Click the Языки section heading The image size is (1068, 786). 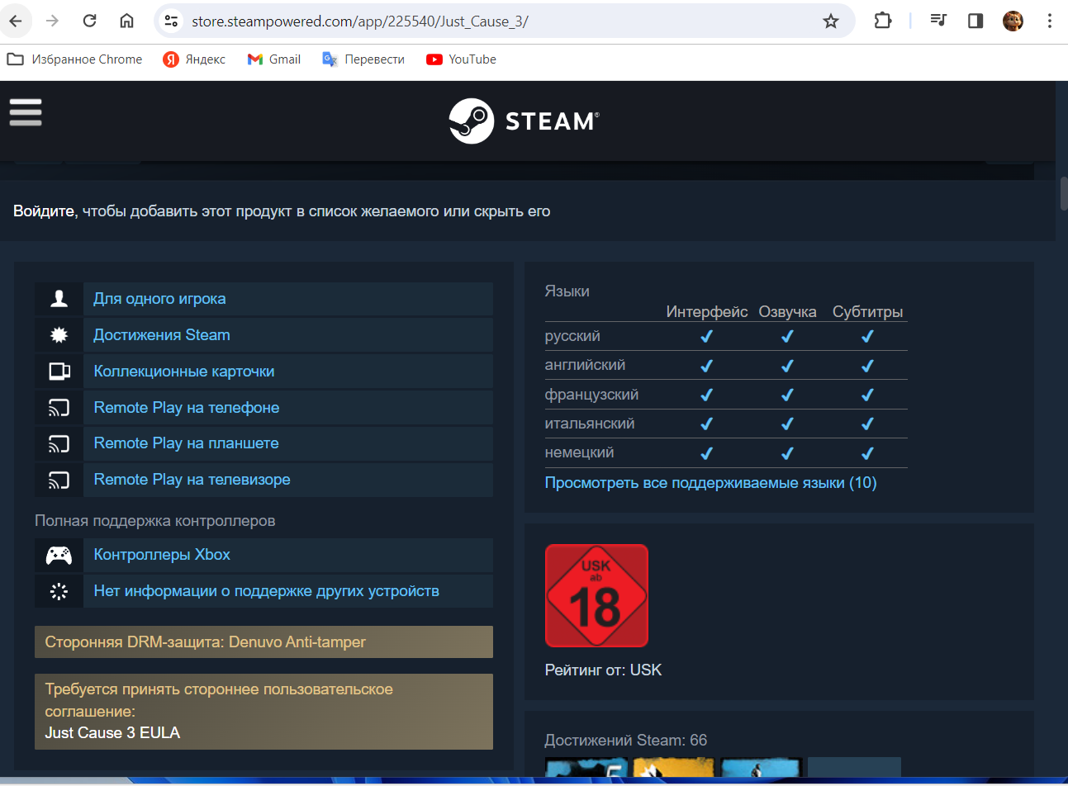[567, 291]
